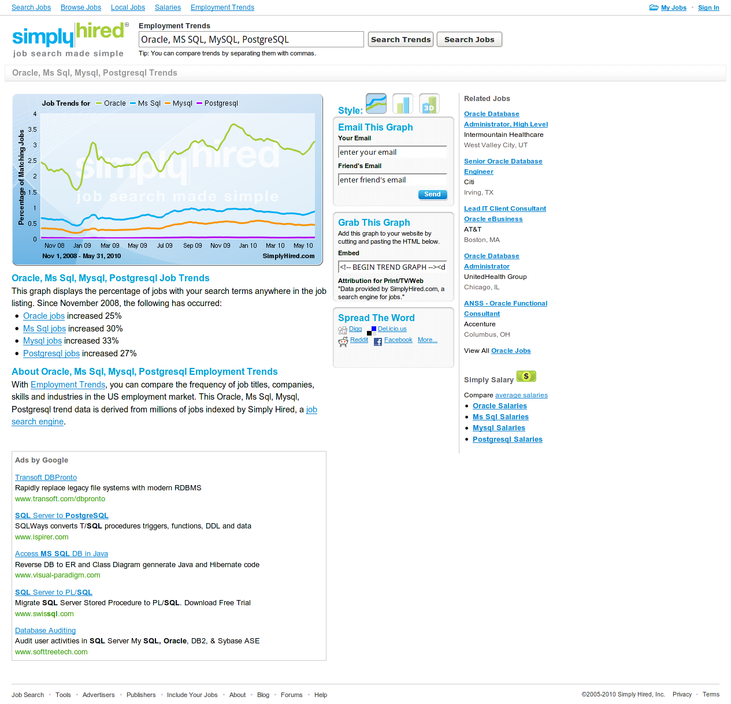Screen dimensions: 731x704
Task: Click footer Tools link
Action: (x=63, y=695)
